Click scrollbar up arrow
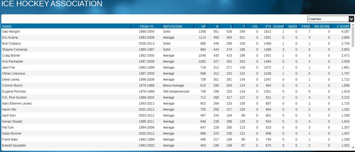 click(353, 25)
